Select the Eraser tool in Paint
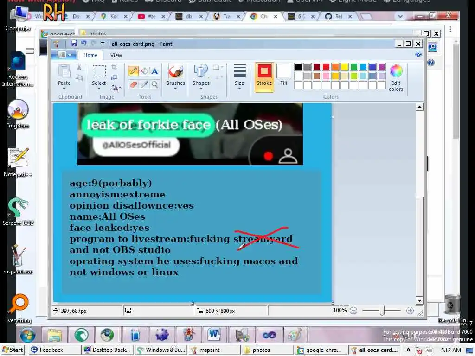 click(133, 84)
